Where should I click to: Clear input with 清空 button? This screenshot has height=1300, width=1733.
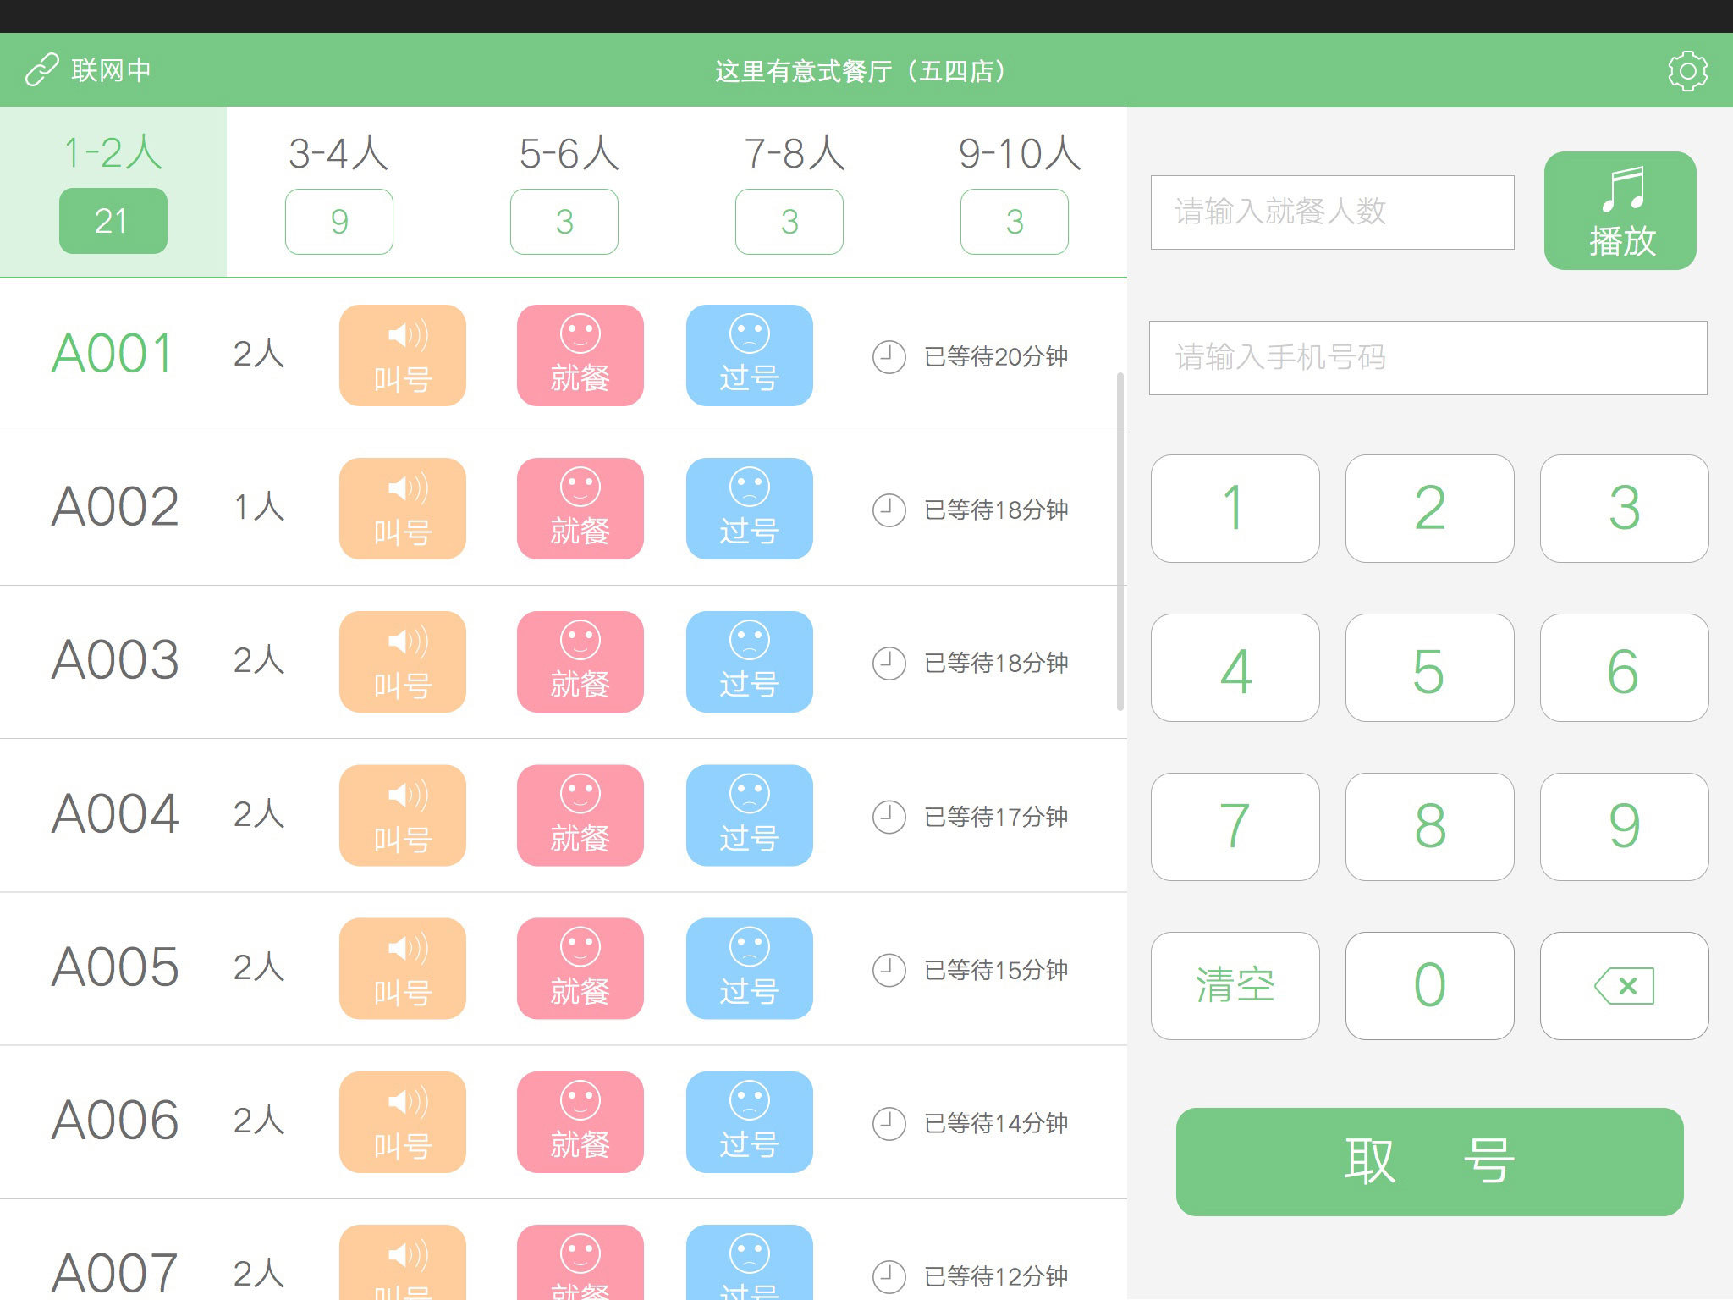click(x=1235, y=986)
